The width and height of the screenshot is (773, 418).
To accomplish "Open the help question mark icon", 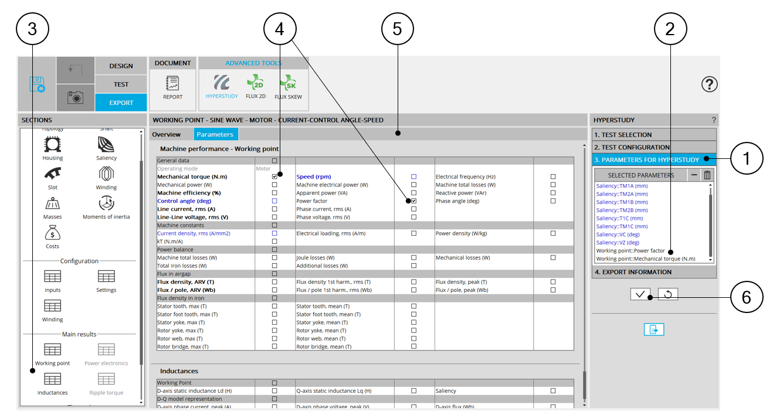I will pos(710,84).
